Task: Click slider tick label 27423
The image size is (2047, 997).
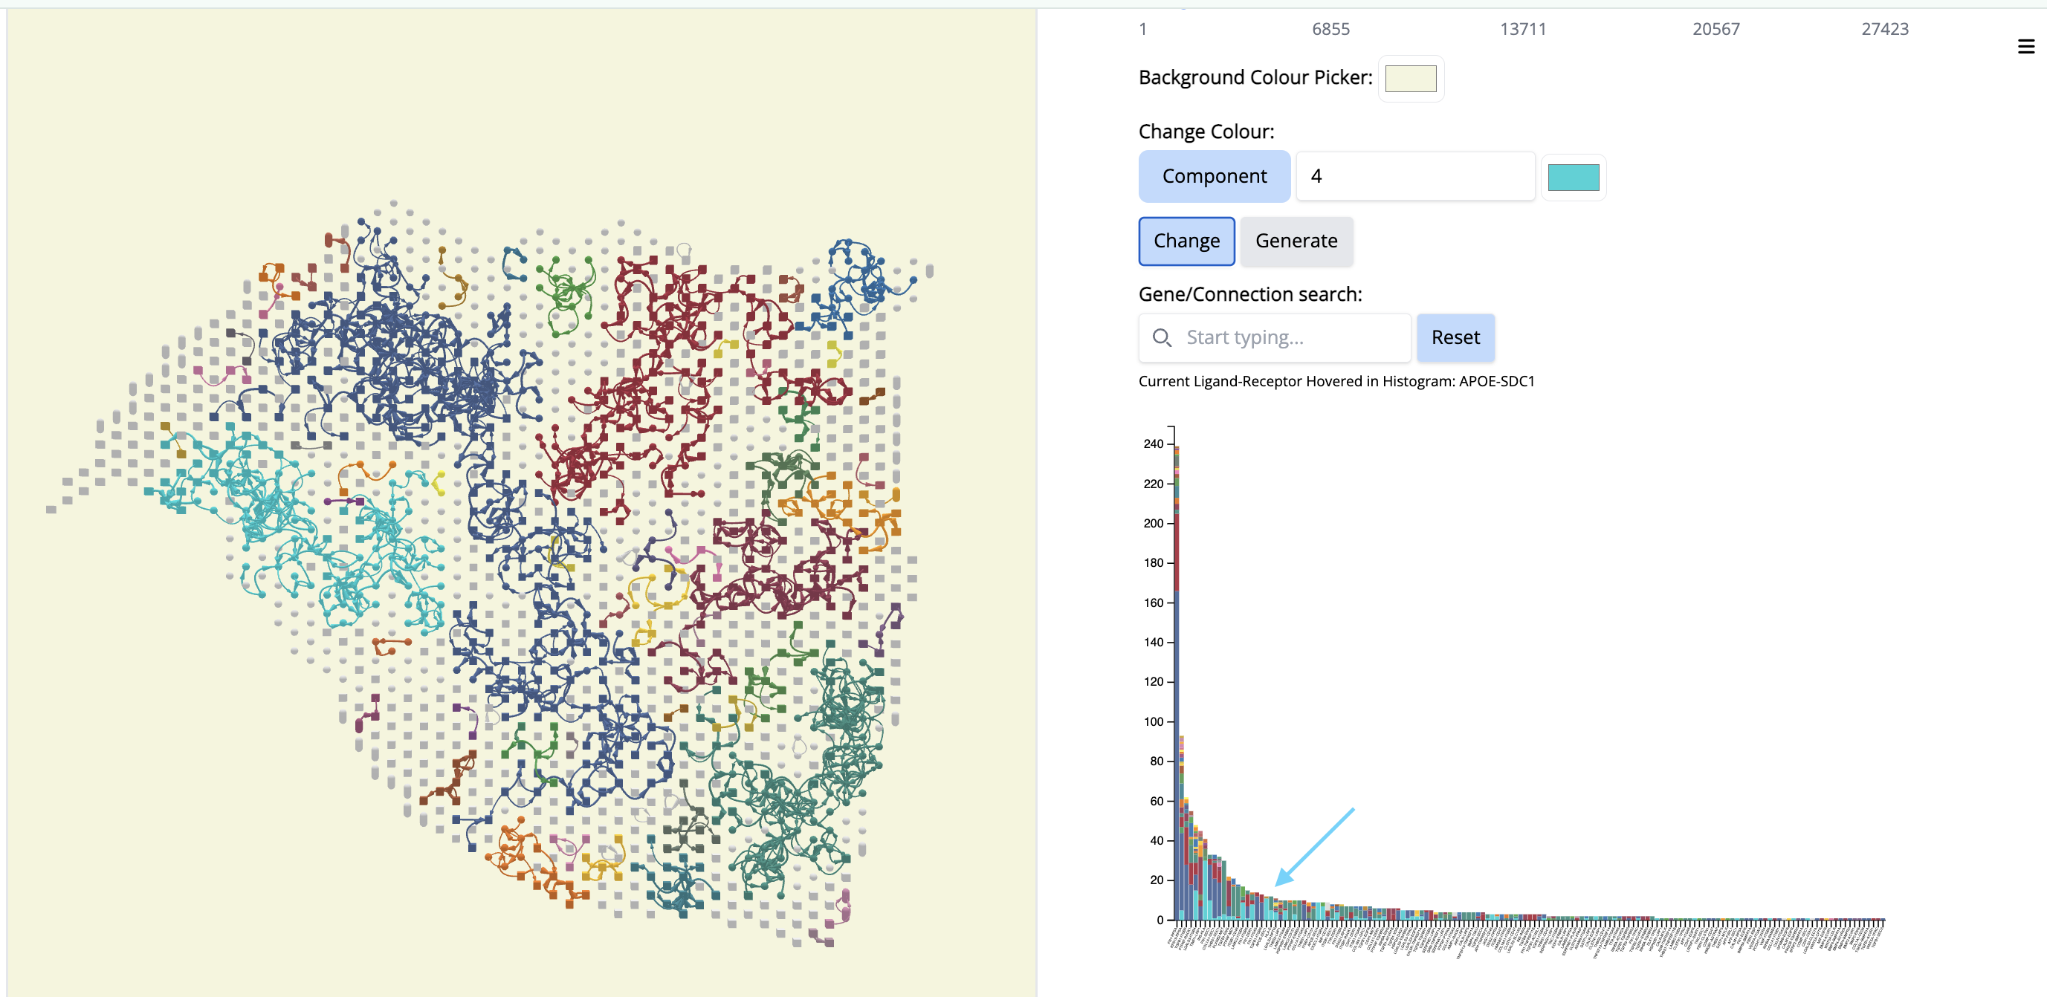Action: tap(1884, 30)
